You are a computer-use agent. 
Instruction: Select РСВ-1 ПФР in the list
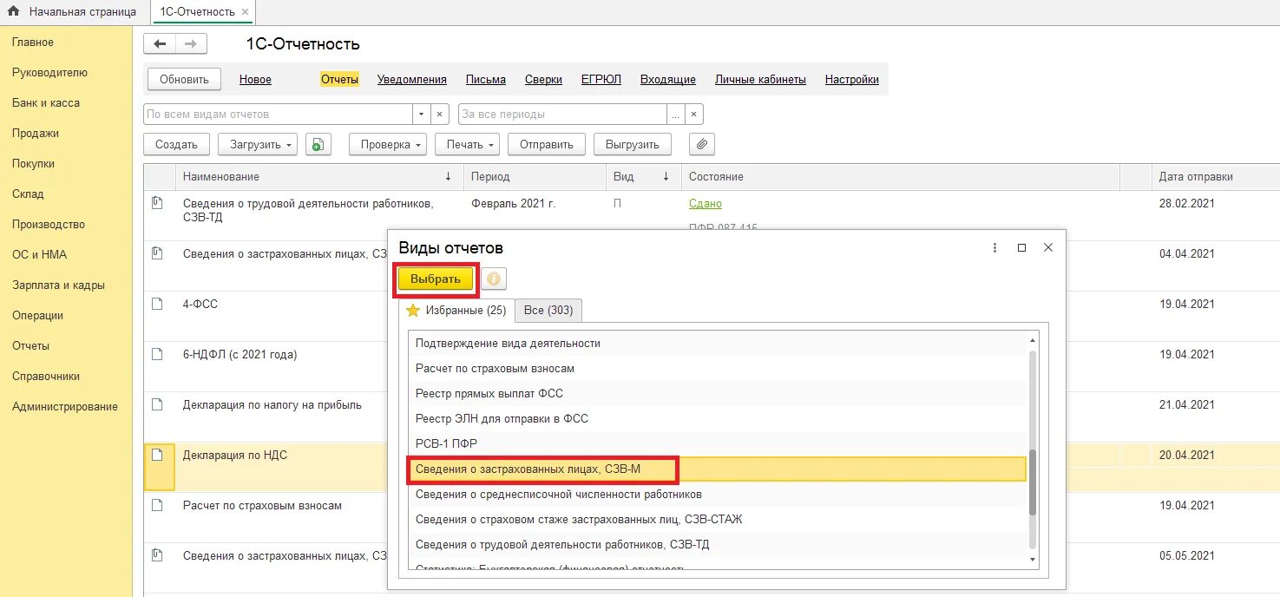[718, 443]
